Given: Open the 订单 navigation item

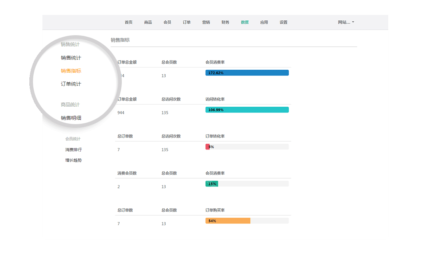Looking at the screenshot, I should (187, 22).
